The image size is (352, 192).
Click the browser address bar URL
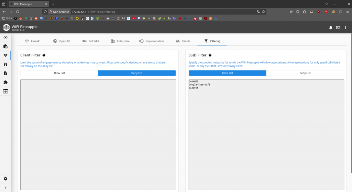93,12
